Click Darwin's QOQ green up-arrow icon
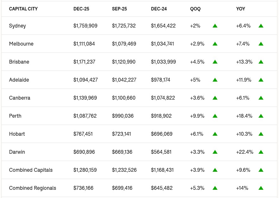Screen dimensions: 279x198 (215, 152)
